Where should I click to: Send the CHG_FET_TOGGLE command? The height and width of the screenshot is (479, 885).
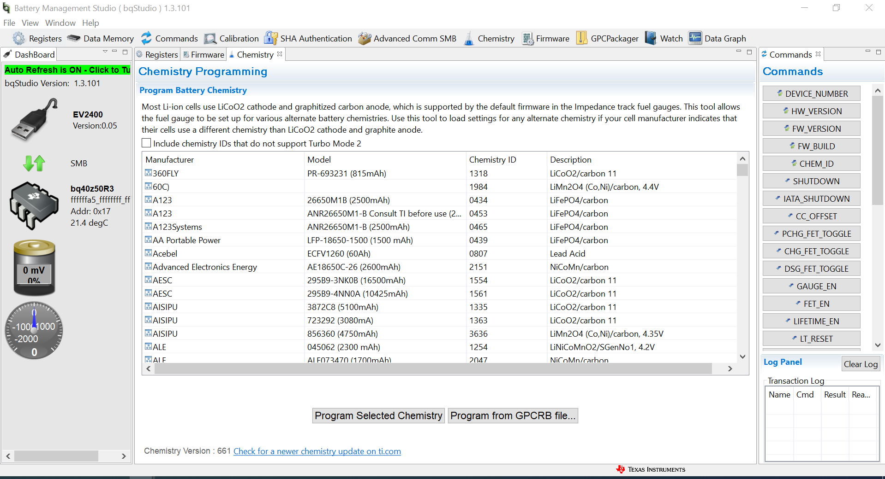(x=812, y=251)
